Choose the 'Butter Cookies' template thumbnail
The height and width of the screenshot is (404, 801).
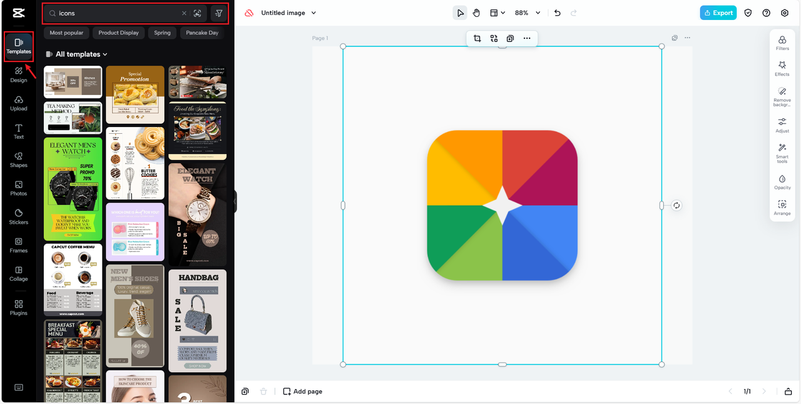coord(135,163)
